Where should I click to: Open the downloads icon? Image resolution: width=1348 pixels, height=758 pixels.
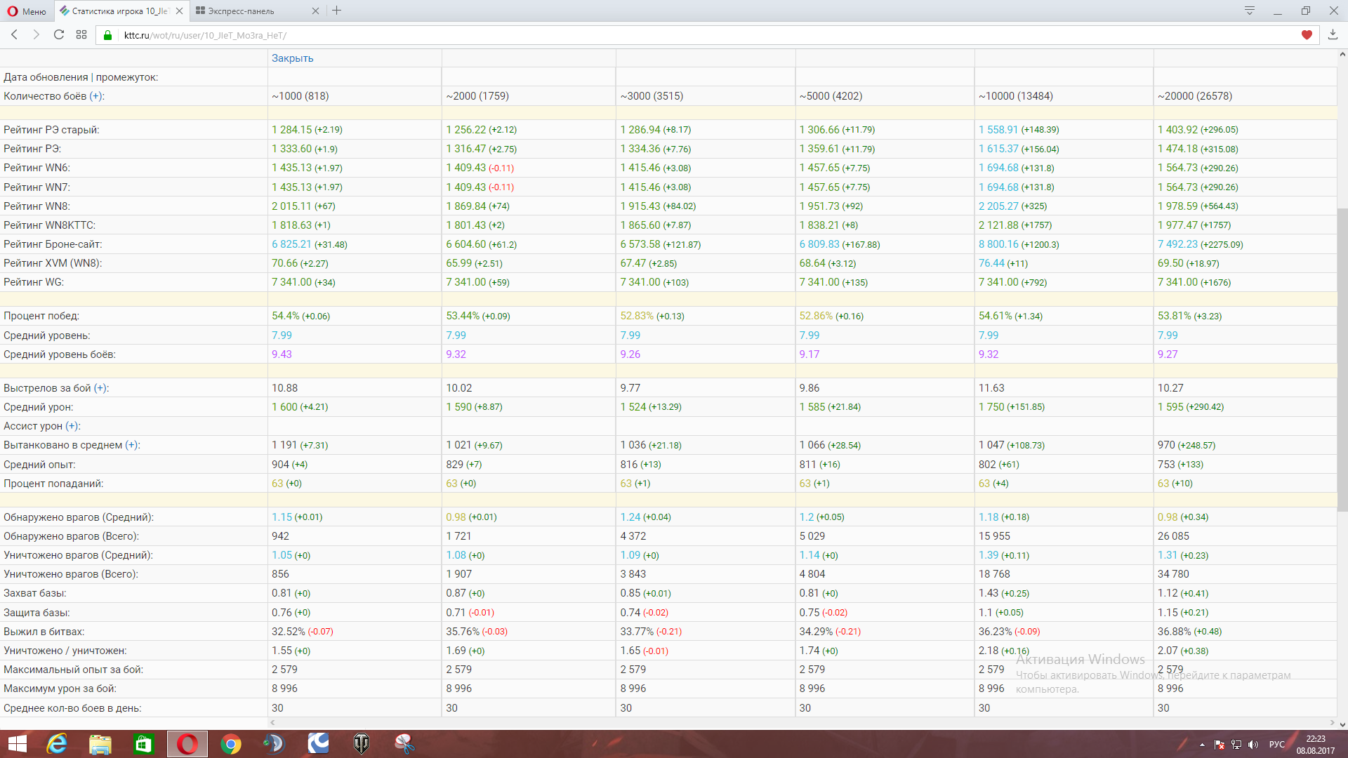(x=1333, y=34)
